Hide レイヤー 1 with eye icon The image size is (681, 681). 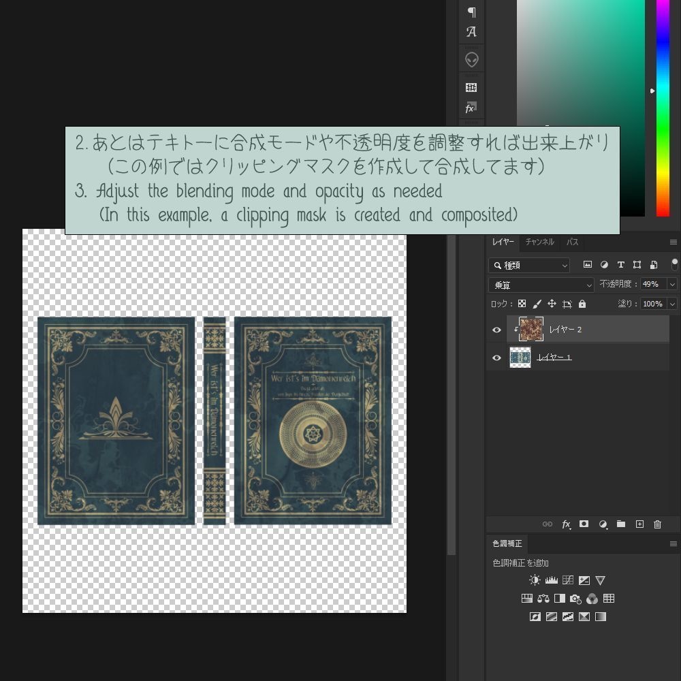pyautogui.click(x=497, y=358)
